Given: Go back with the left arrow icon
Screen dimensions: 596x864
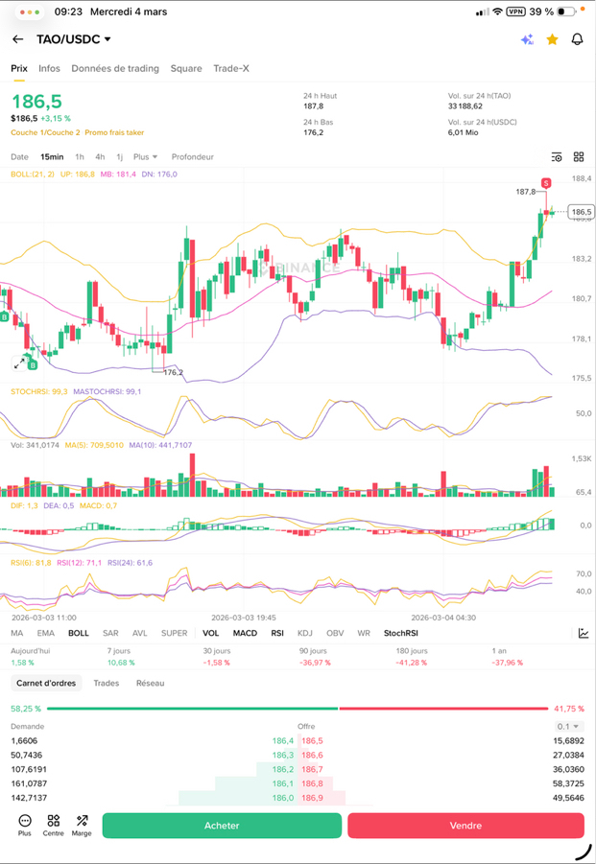Looking at the screenshot, I should 17,39.
